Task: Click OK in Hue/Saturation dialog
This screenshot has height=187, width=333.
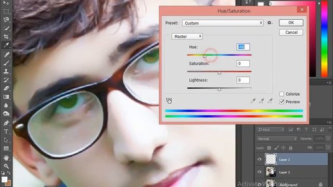Action: click(x=291, y=23)
